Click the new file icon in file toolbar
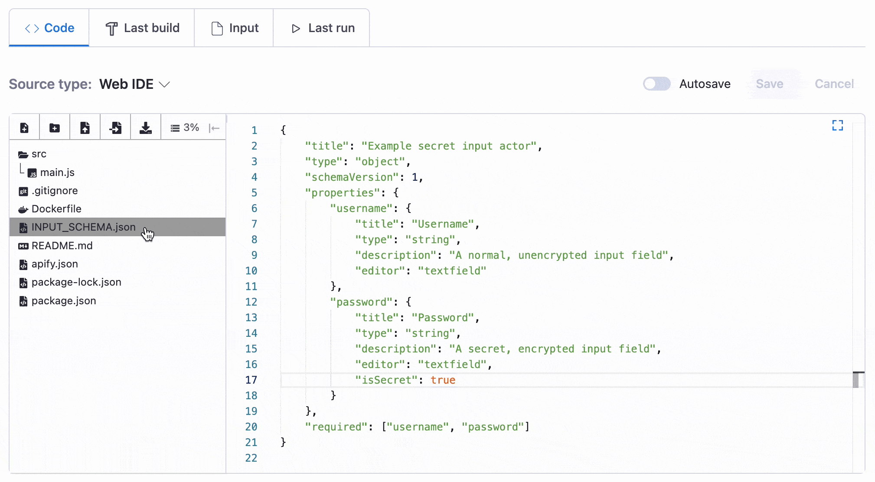Image resolution: width=875 pixels, height=482 pixels. [24, 128]
